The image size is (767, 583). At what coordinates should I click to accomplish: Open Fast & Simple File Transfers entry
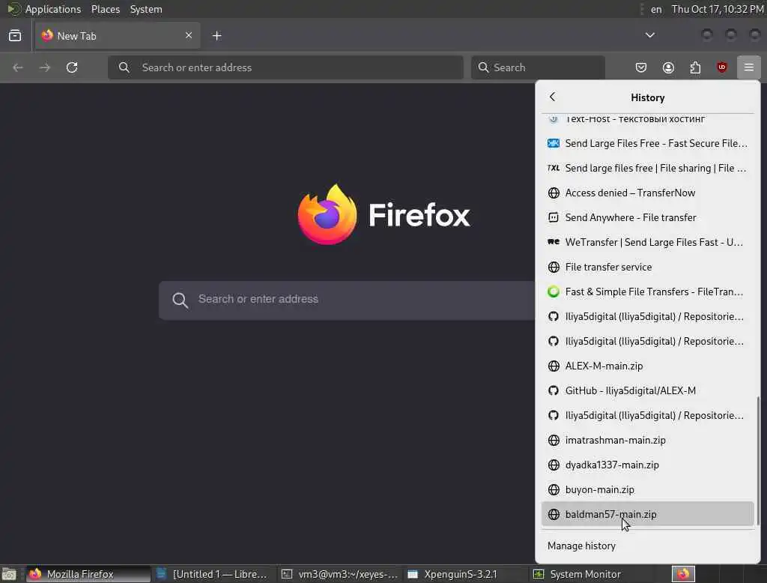648,291
